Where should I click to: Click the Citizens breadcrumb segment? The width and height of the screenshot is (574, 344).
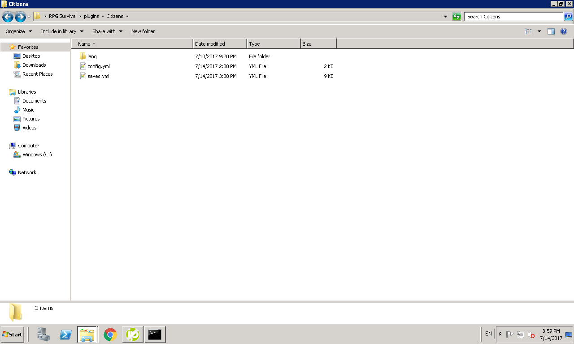(115, 16)
